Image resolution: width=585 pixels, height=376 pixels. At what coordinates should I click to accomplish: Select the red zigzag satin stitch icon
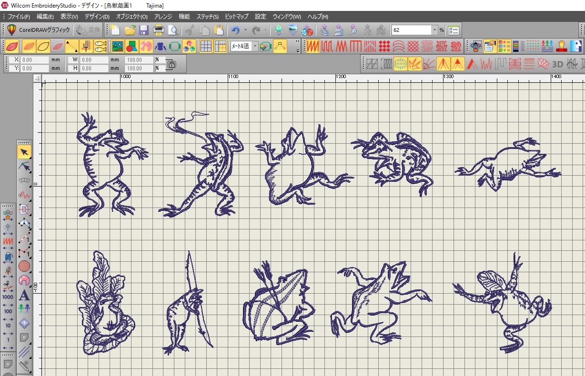(313, 46)
